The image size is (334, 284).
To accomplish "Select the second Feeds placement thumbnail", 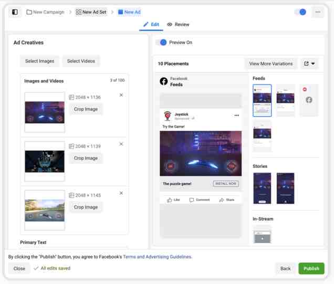I will tap(286, 100).
